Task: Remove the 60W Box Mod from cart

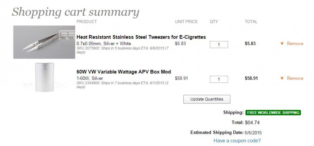Action: pos(295,79)
